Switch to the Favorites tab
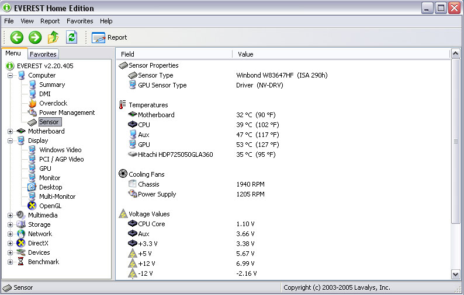 (x=43, y=54)
